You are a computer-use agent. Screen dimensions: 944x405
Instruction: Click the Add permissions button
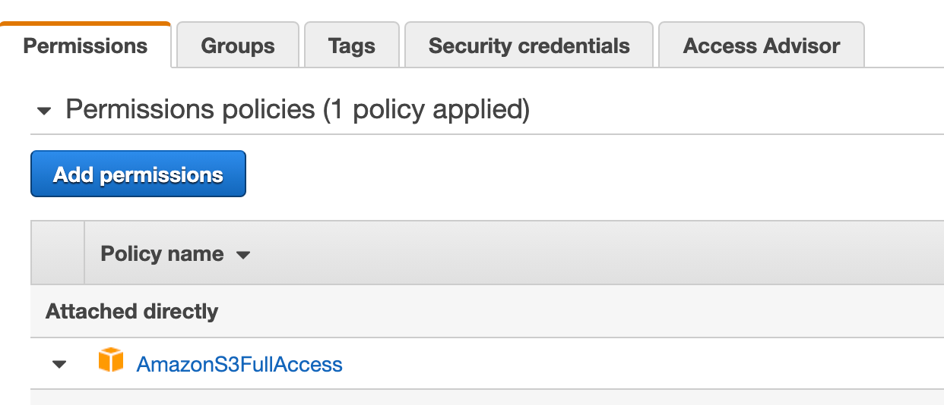138,174
